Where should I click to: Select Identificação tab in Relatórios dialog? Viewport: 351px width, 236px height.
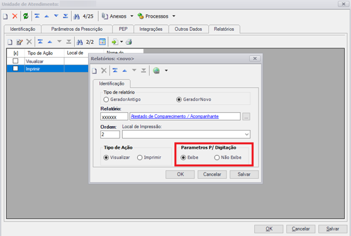(x=112, y=83)
